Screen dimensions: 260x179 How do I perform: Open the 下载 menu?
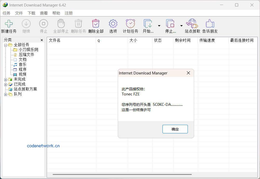(x=31, y=13)
